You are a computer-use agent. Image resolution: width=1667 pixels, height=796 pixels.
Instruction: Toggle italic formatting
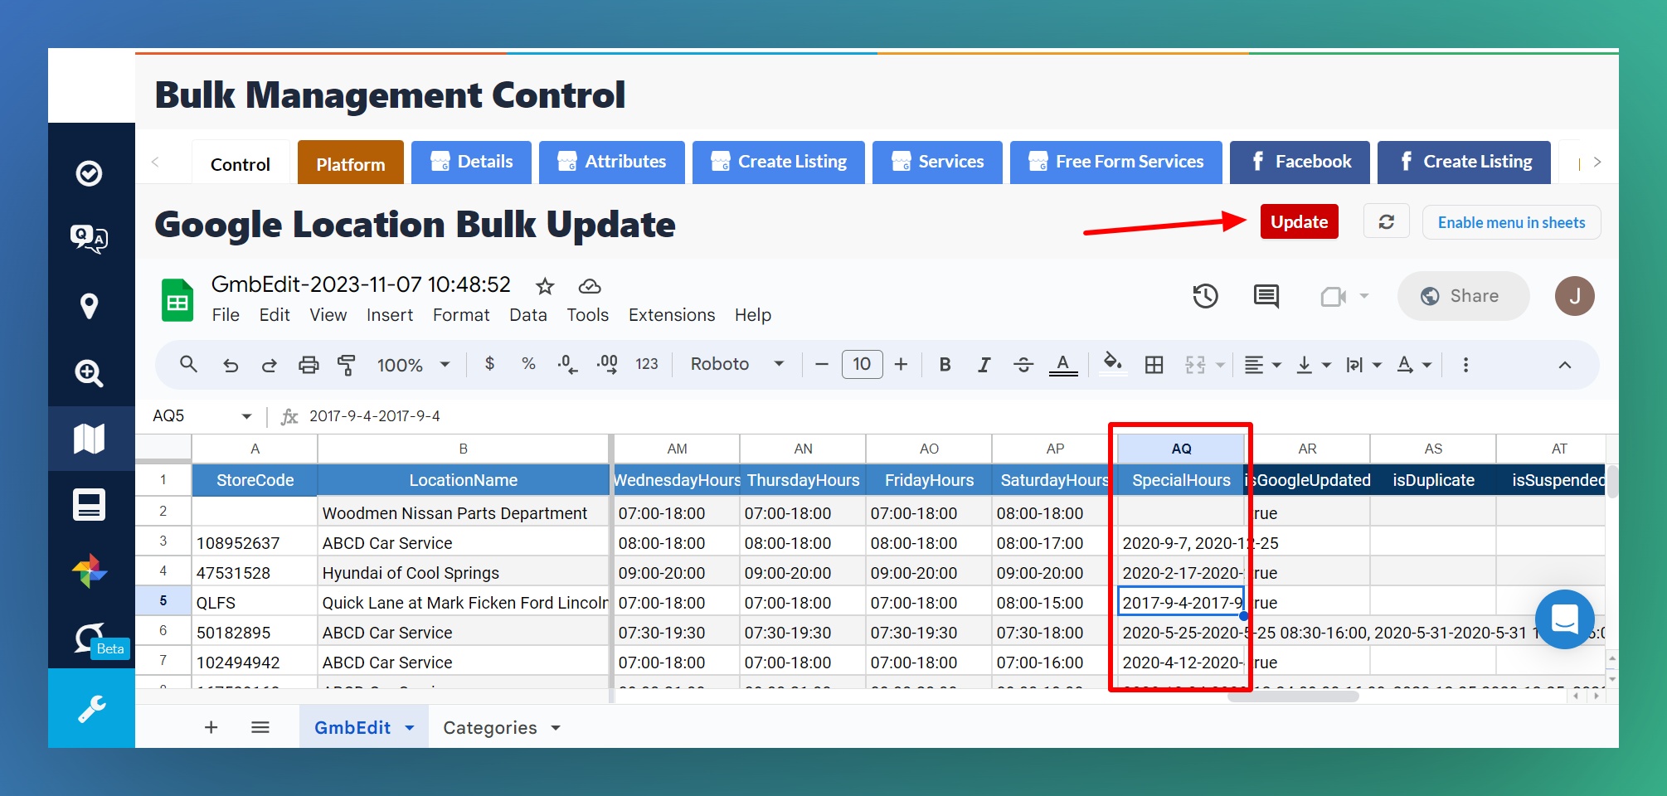pyautogui.click(x=984, y=365)
